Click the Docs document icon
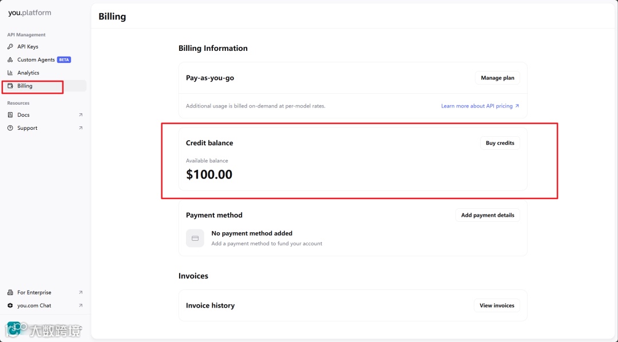This screenshot has width=618, height=342. pyautogui.click(x=10, y=115)
